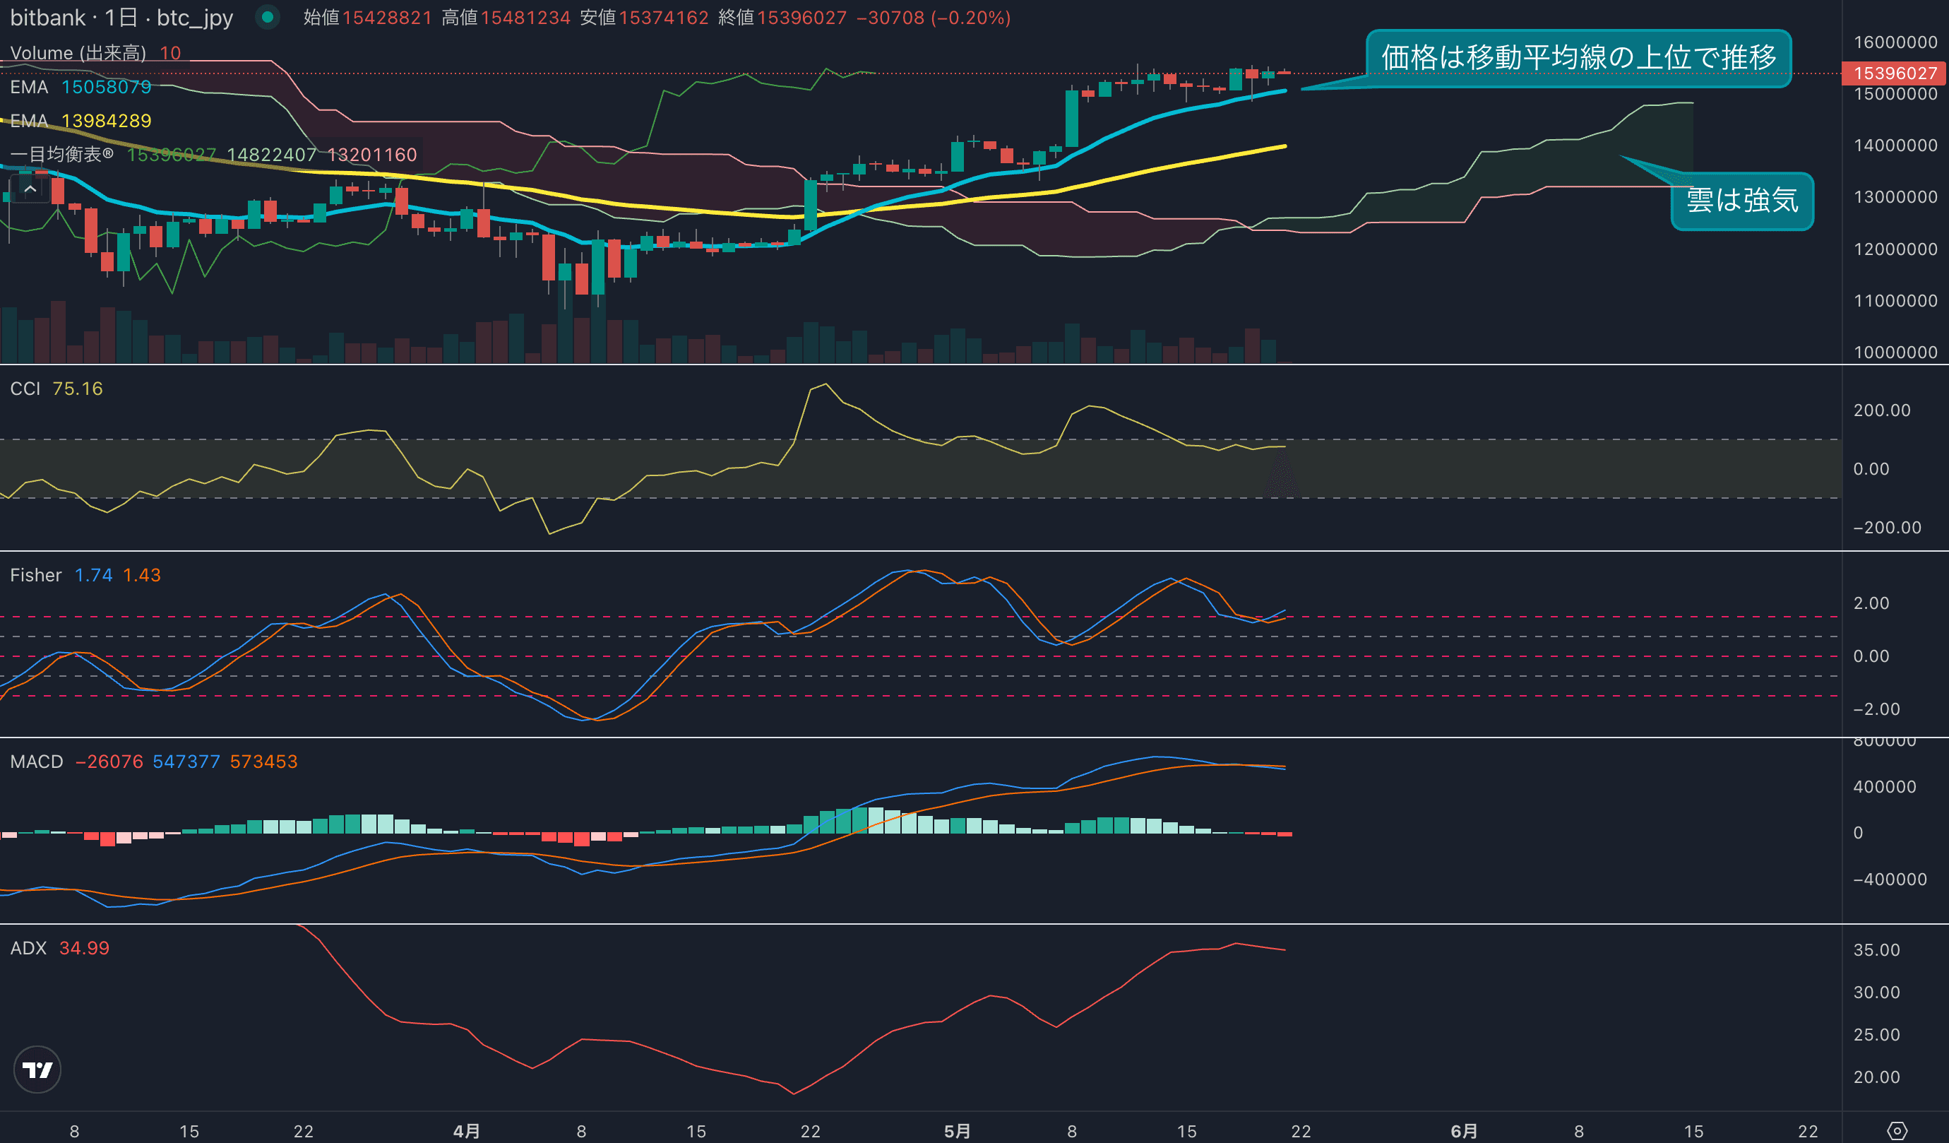Select the yellow EMA 13984289 legend
The image size is (1949, 1143).
pos(81,121)
